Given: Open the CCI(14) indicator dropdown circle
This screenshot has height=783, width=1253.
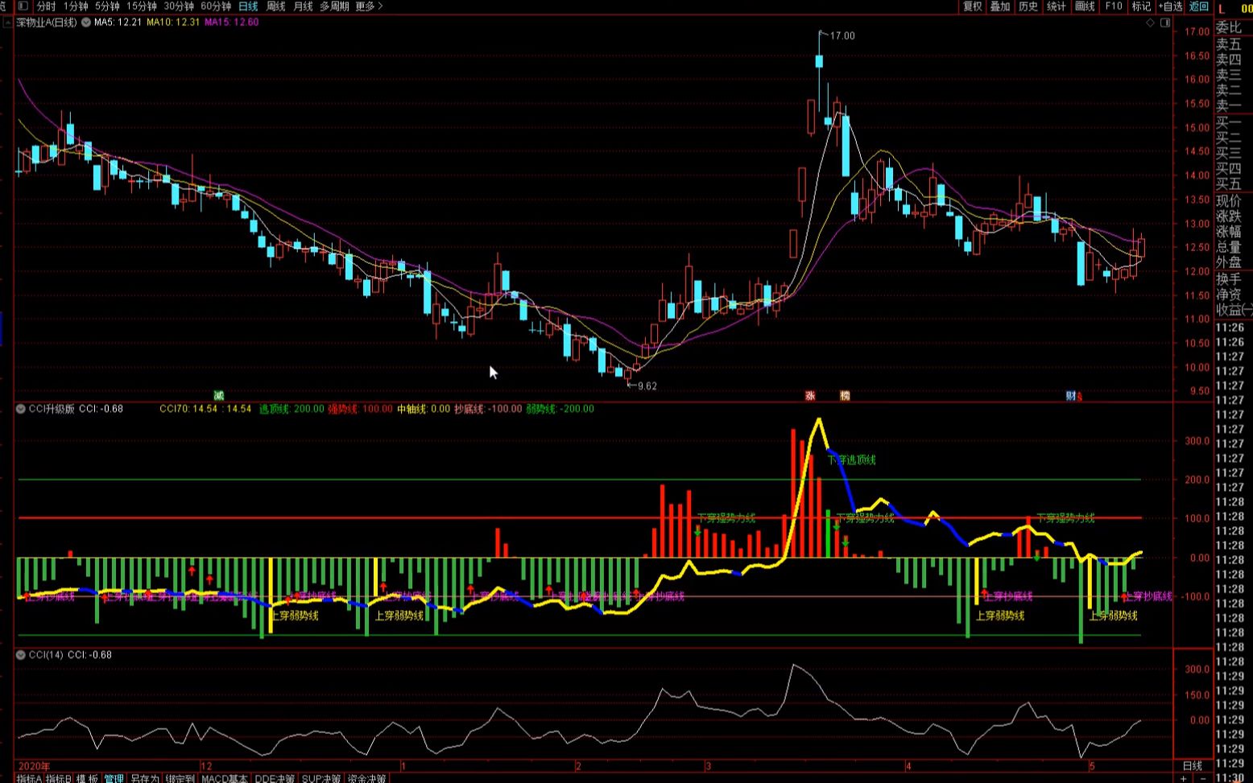Looking at the screenshot, I should point(21,655).
